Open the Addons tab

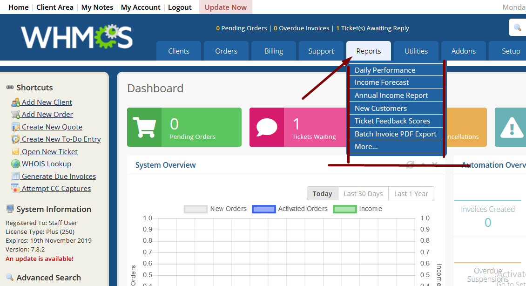[x=464, y=51]
